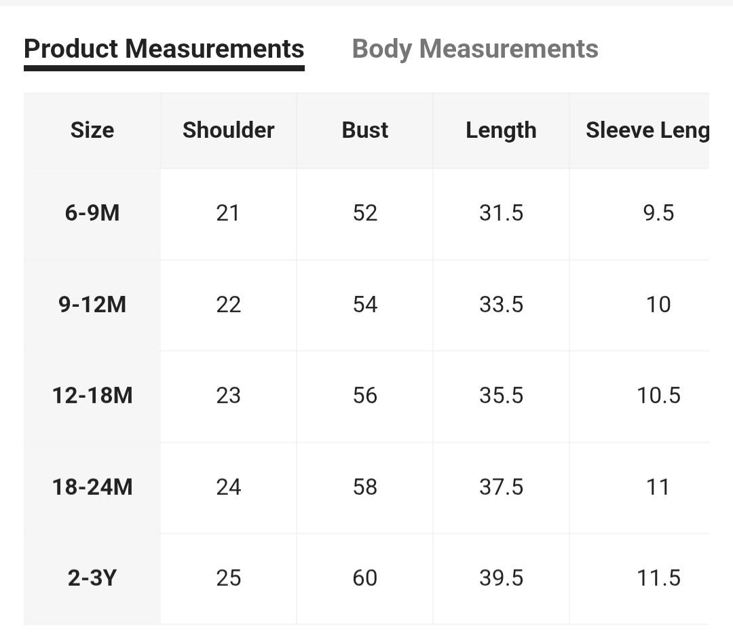Select the 18-24M size row label
The width and height of the screenshot is (733, 634).
point(92,487)
